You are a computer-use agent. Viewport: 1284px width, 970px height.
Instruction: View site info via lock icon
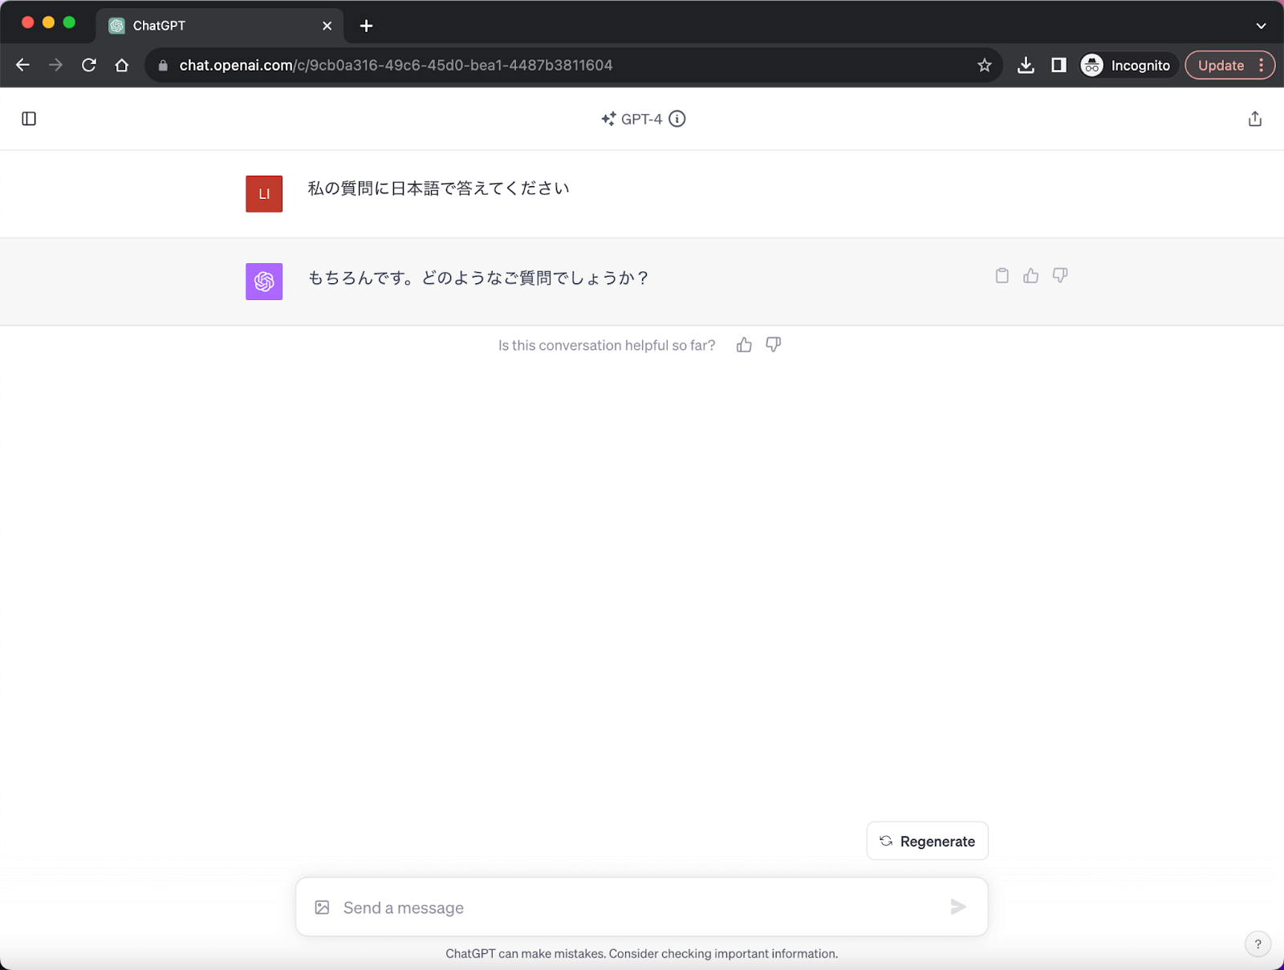point(163,66)
